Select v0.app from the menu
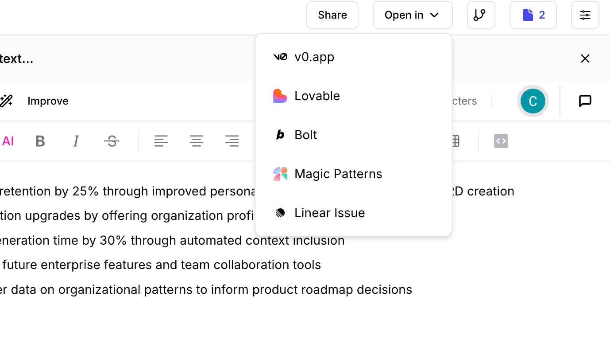This screenshot has width=610, height=359. [x=354, y=57]
